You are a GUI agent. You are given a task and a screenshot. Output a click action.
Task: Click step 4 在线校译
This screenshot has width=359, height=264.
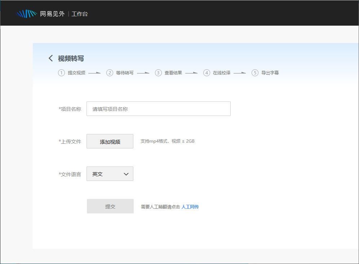(x=217, y=73)
